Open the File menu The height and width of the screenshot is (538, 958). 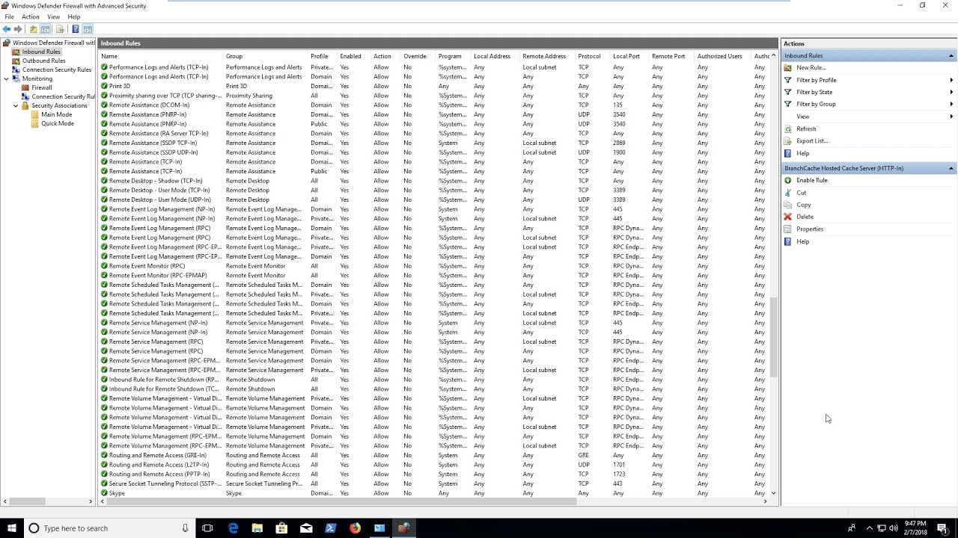(x=9, y=16)
